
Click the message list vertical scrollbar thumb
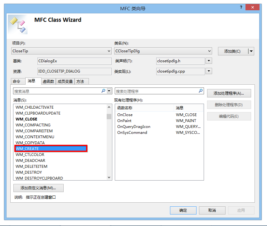pos(109,117)
